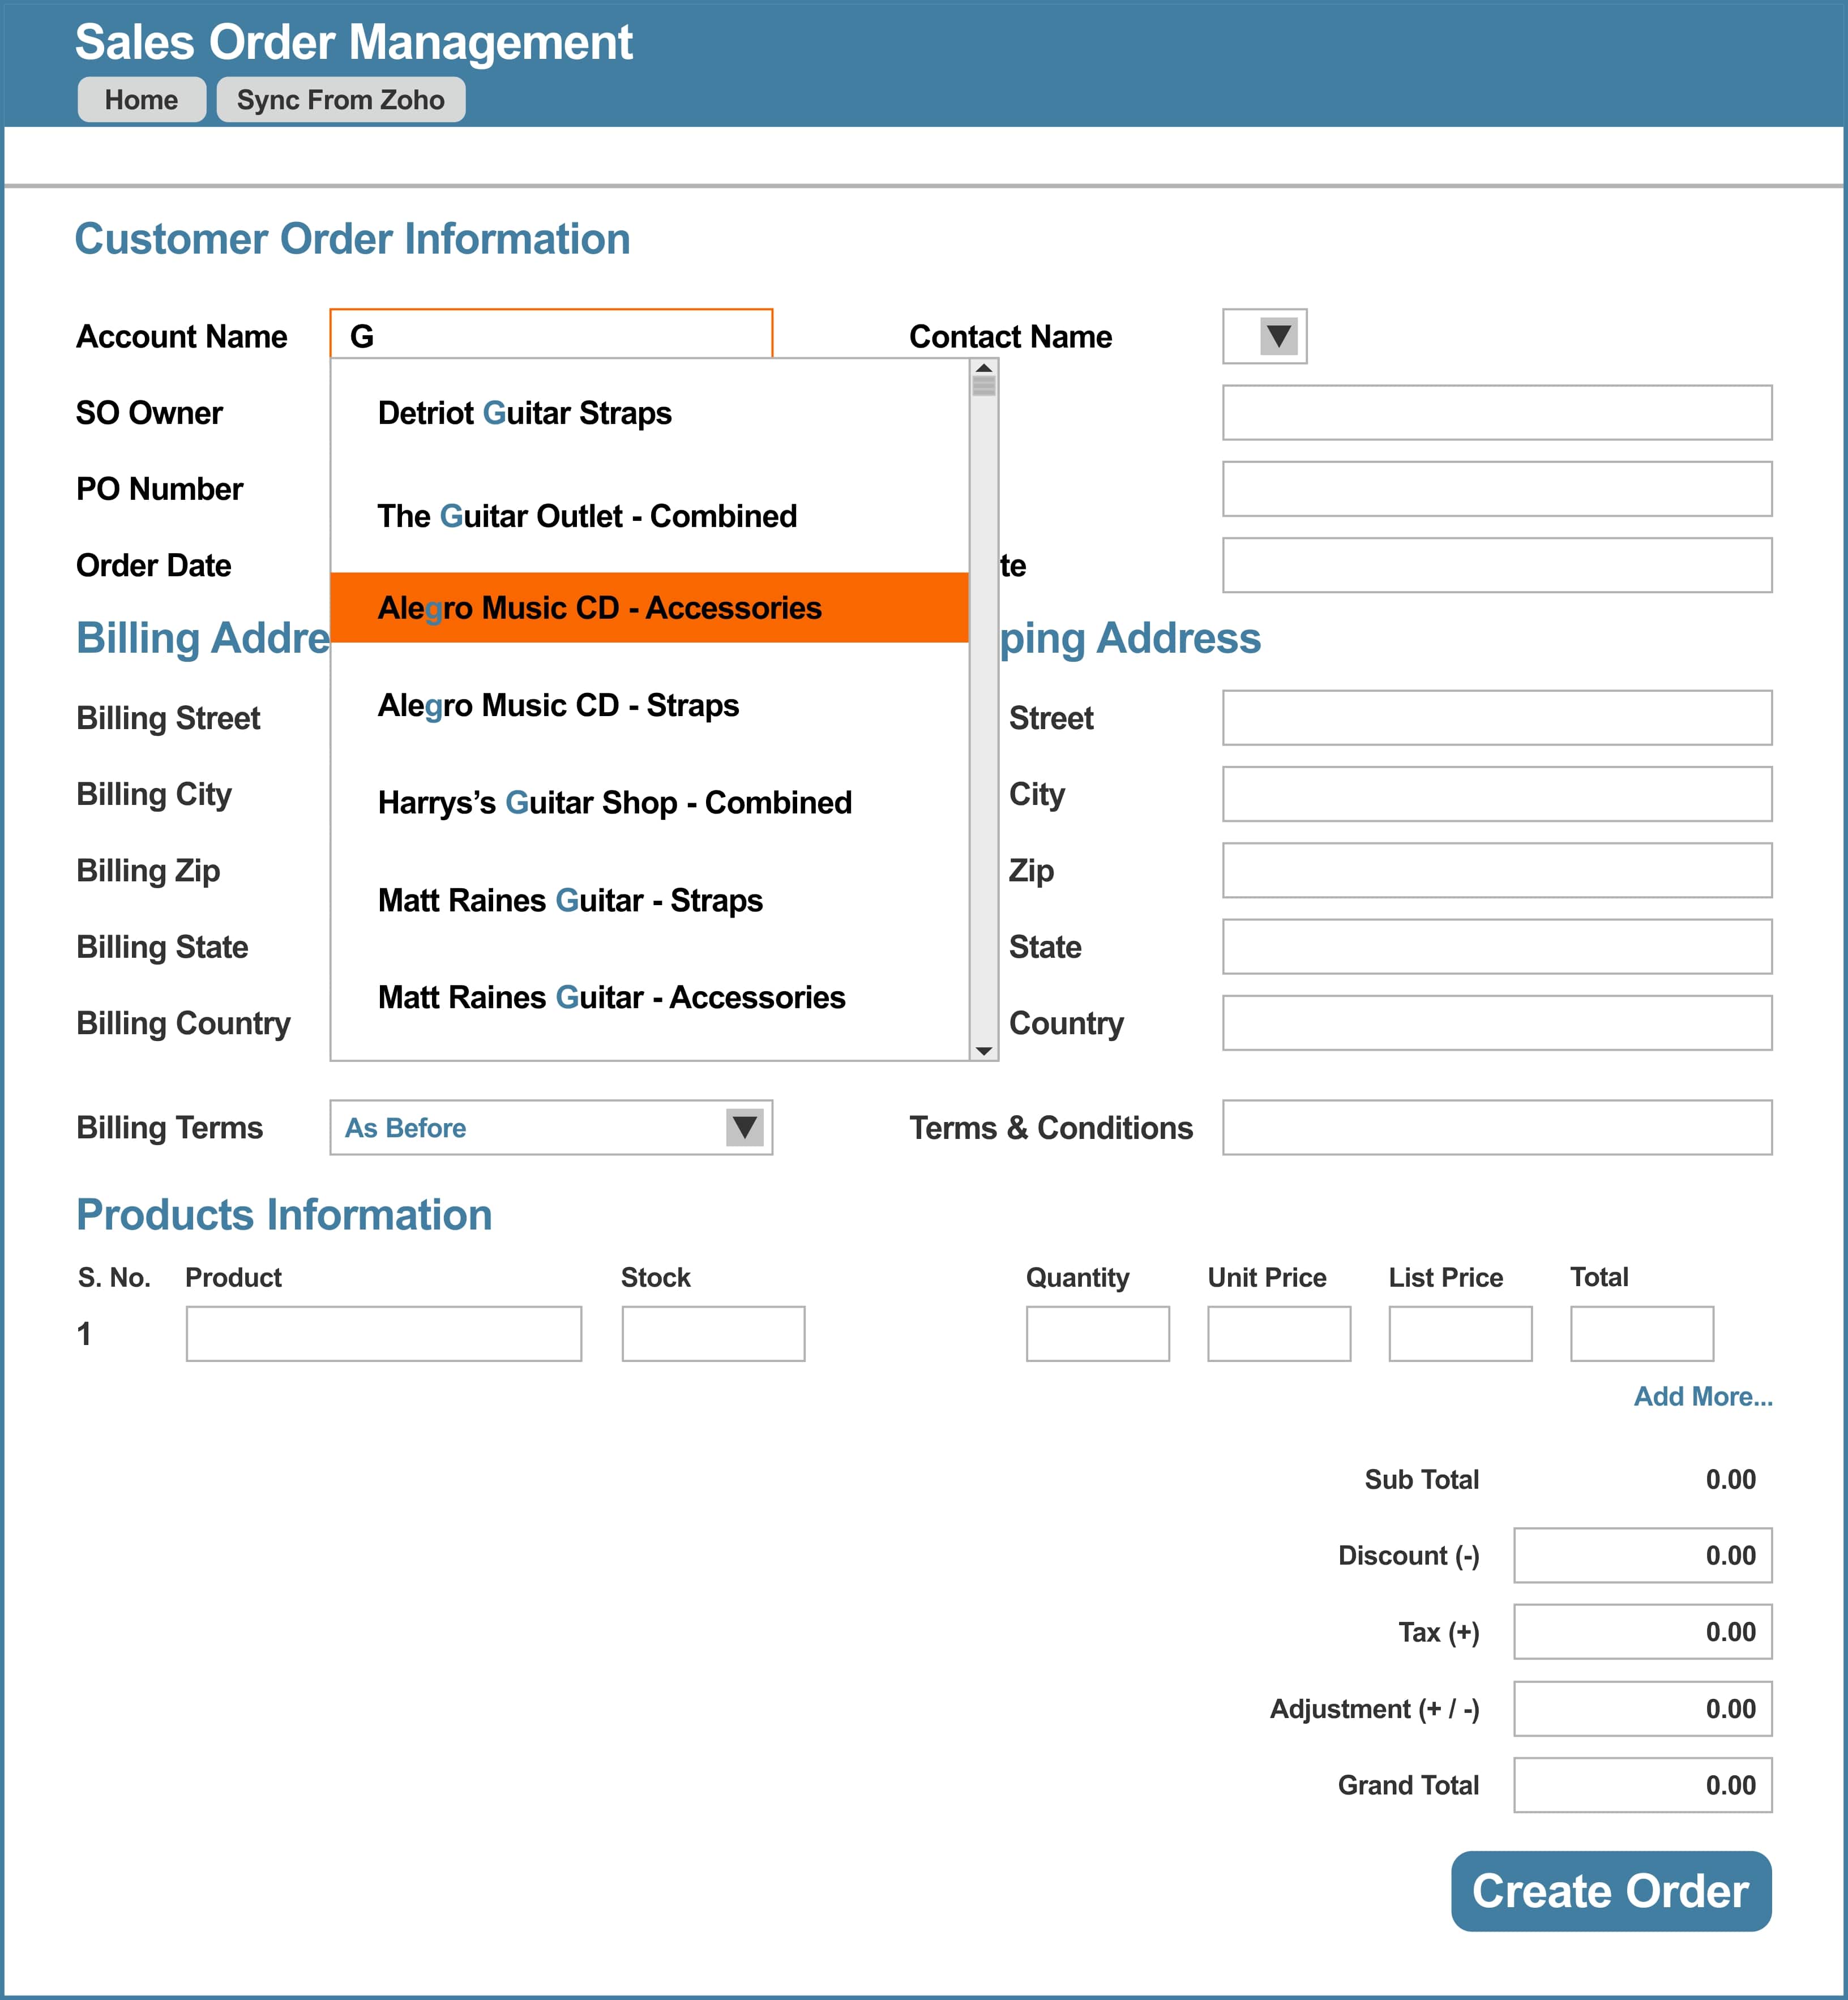The width and height of the screenshot is (1848, 2000).
Task: Select Alegro Music CD - Straps
Action: 558,705
